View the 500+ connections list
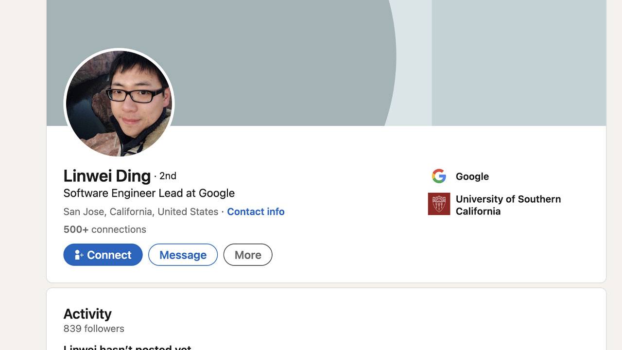Screen dimensions: 622x350 tap(104, 229)
